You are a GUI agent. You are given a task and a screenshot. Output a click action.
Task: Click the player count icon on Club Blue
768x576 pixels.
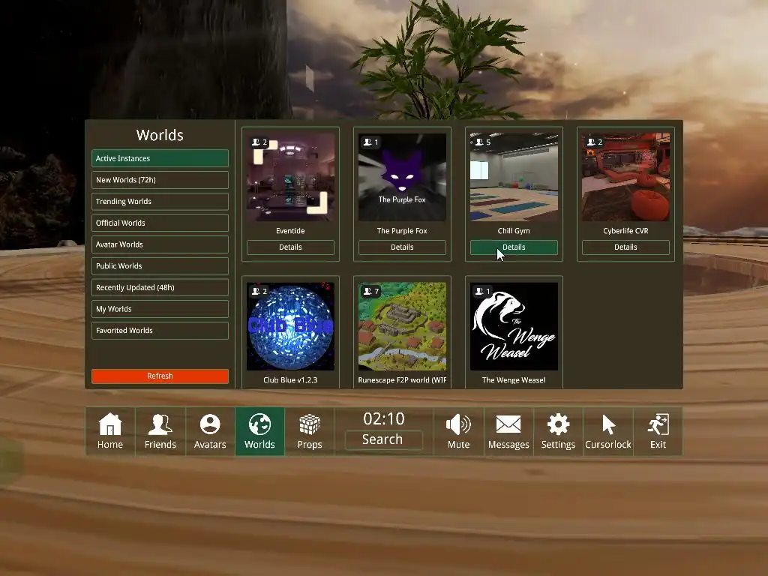[x=256, y=291]
